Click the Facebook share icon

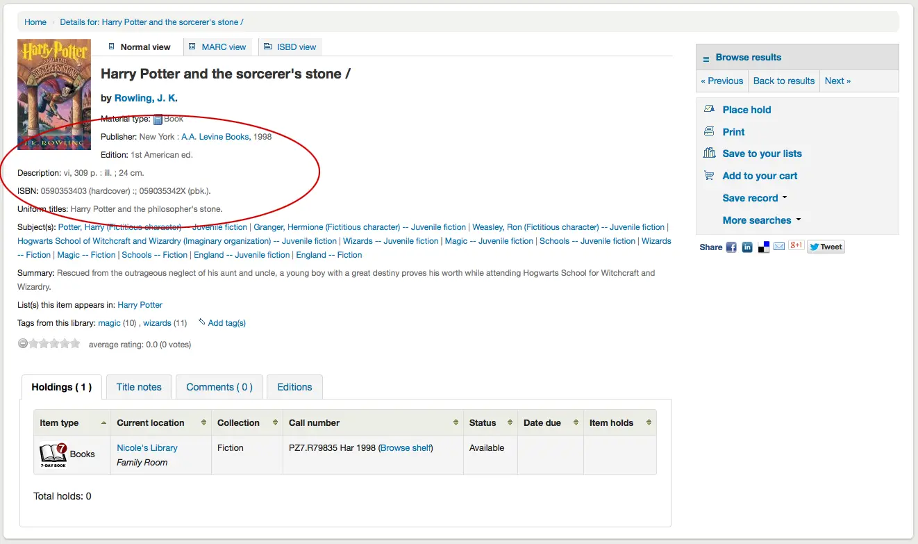click(x=731, y=247)
